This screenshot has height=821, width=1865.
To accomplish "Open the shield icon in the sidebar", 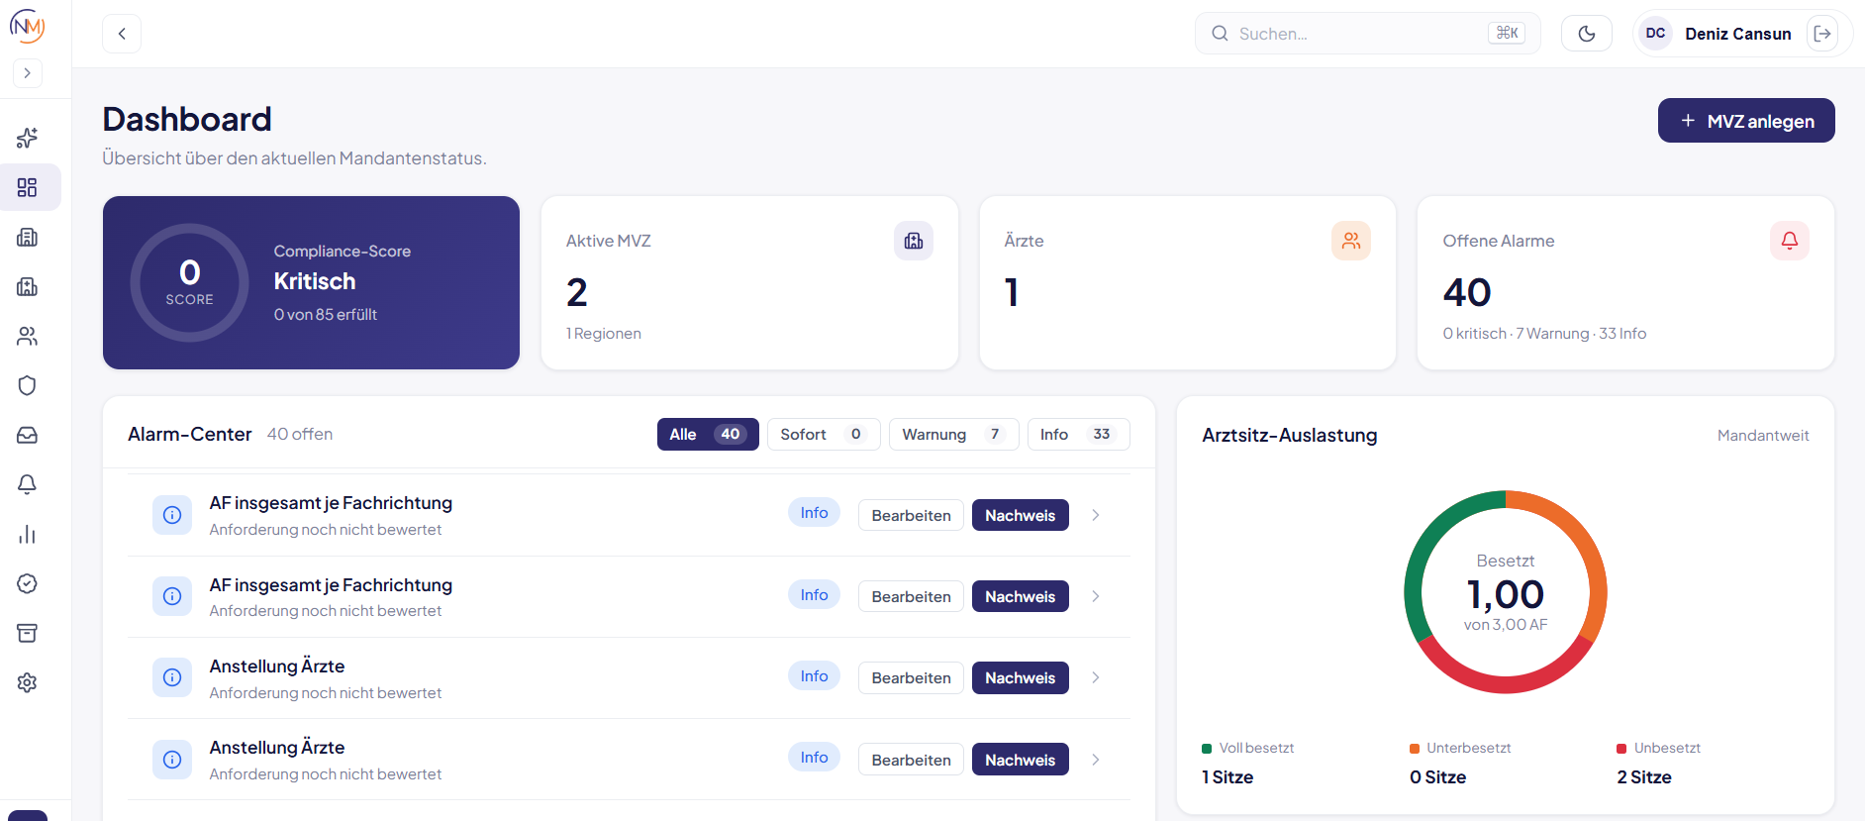I will pyautogui.click(x=27, y=385).
